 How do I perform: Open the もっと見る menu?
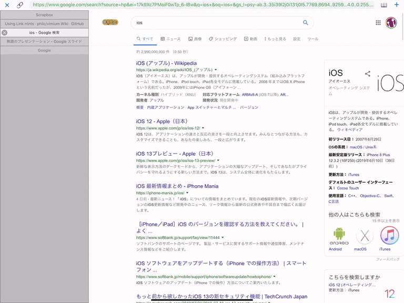(275, 39)
